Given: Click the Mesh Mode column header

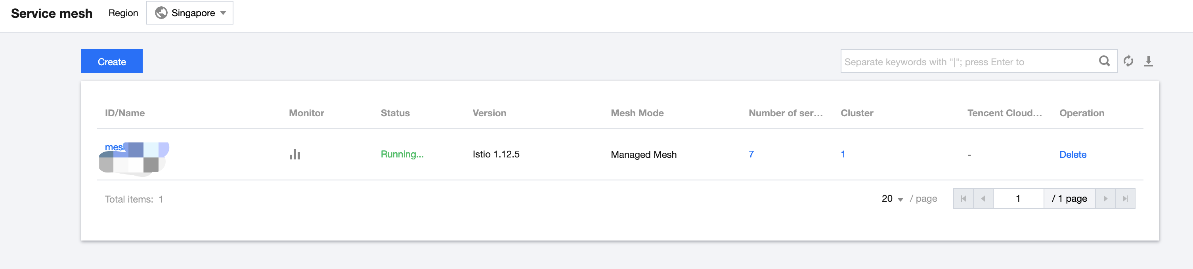Looking at the screenshot, I should 637,113.
